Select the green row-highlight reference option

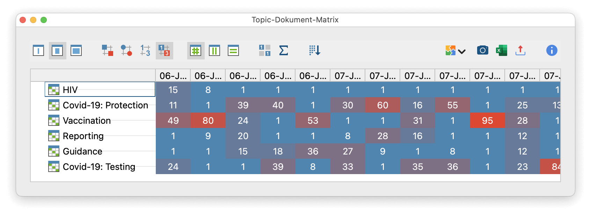[233, 50]
